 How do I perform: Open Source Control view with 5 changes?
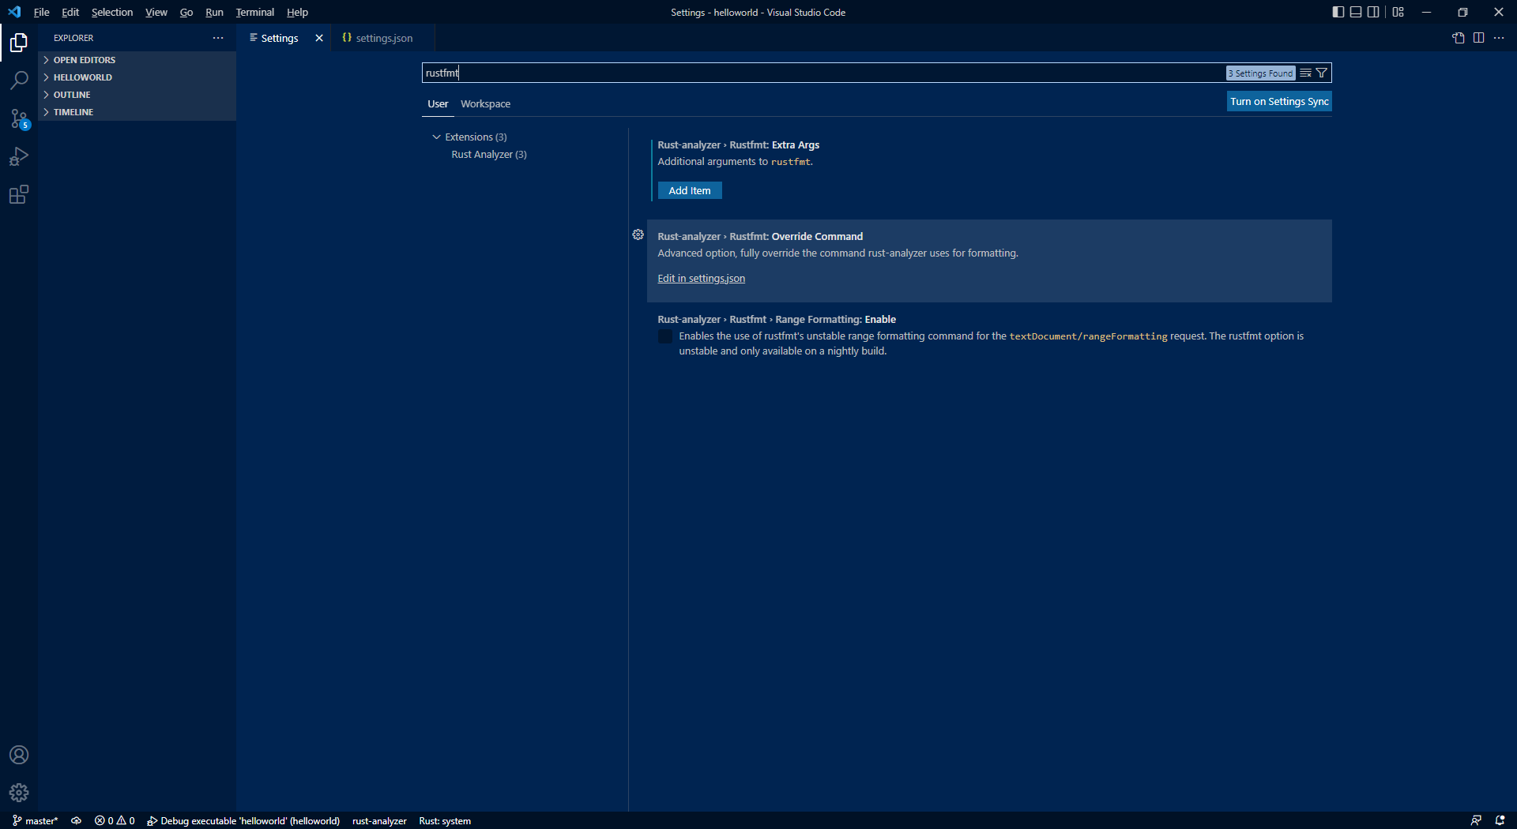coord(19,118)
